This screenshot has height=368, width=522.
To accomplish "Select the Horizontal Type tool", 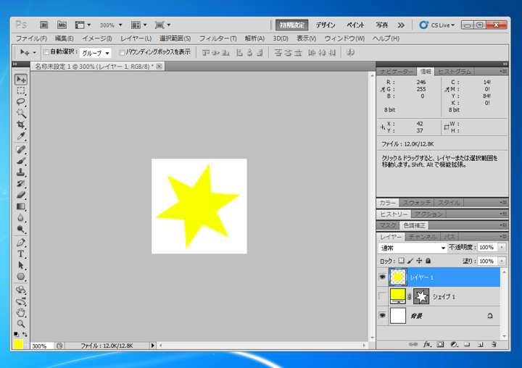I will pos(21,254).
